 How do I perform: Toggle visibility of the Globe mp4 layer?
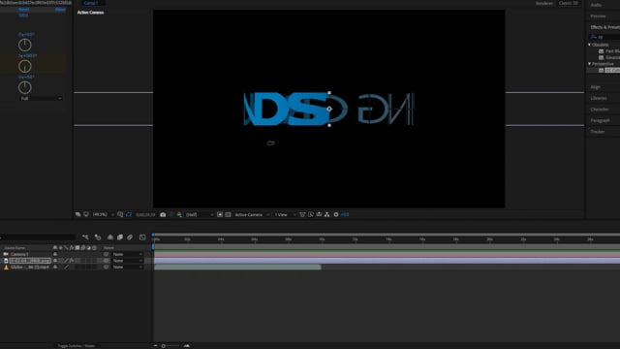(x=55, y=268)
